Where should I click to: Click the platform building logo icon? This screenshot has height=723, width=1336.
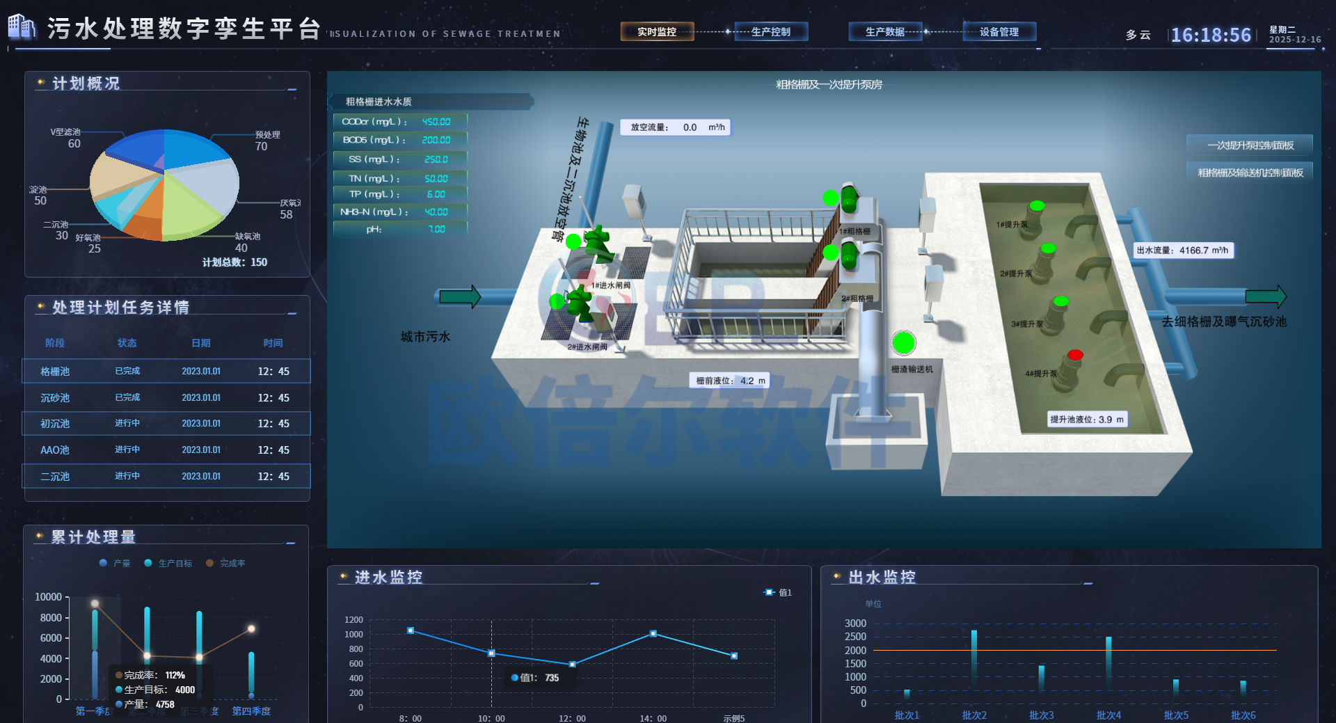point(22,26)
